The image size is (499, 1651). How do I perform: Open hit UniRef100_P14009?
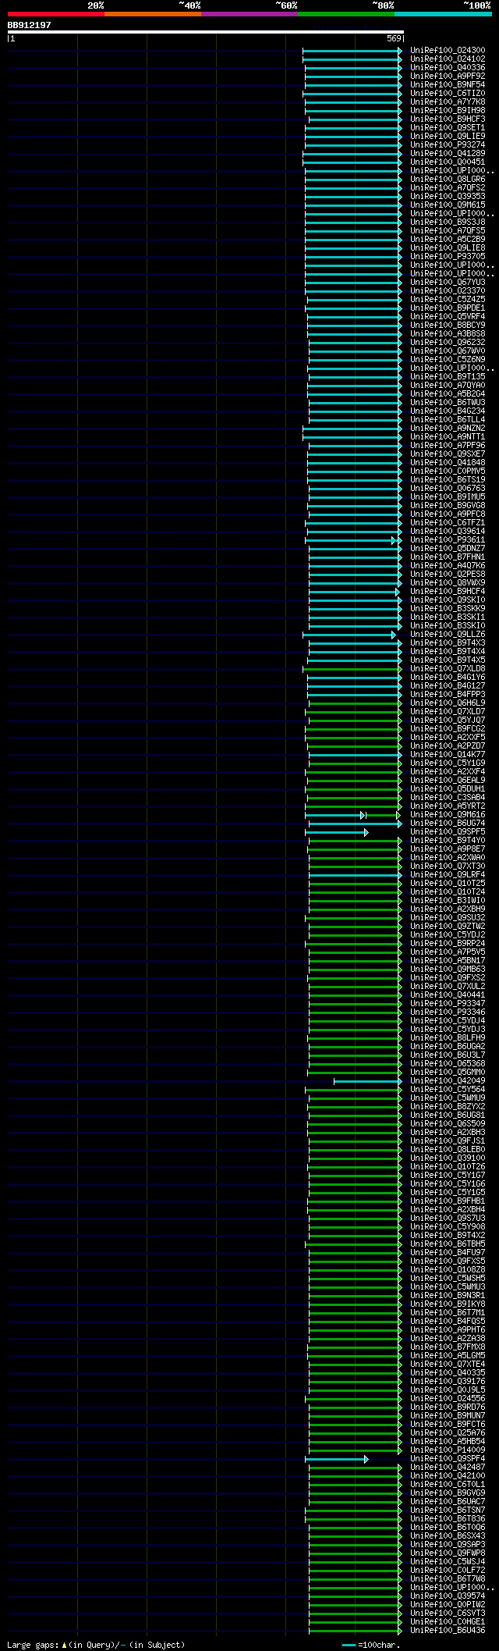point(448,1450)
